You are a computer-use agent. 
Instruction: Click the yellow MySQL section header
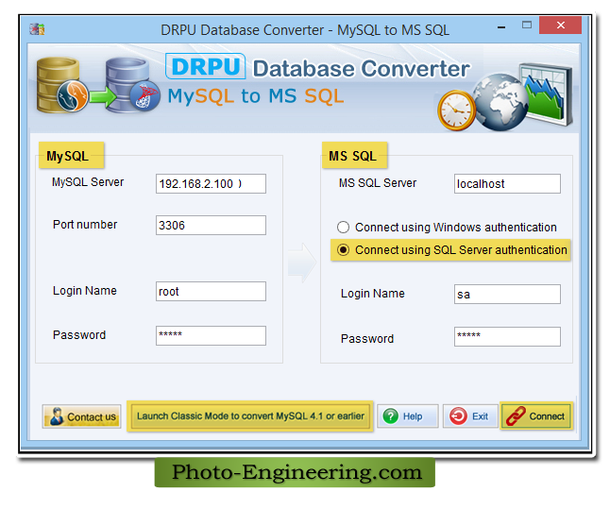71,155
